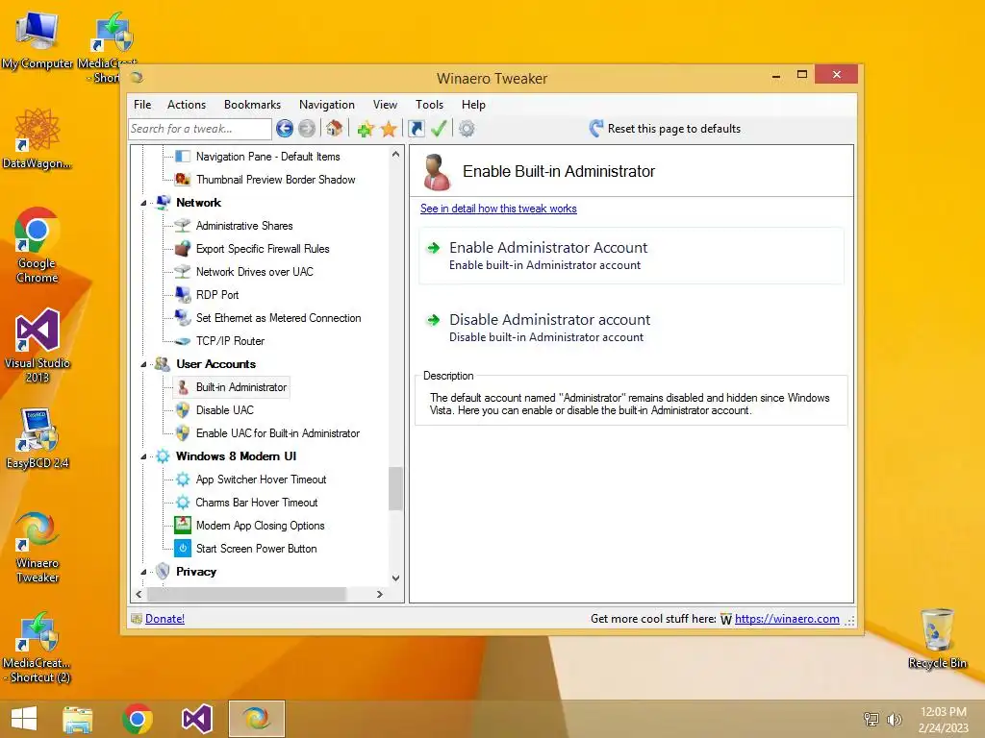
Task: Collapse the Privacy tree category
Action: [143, 572]
